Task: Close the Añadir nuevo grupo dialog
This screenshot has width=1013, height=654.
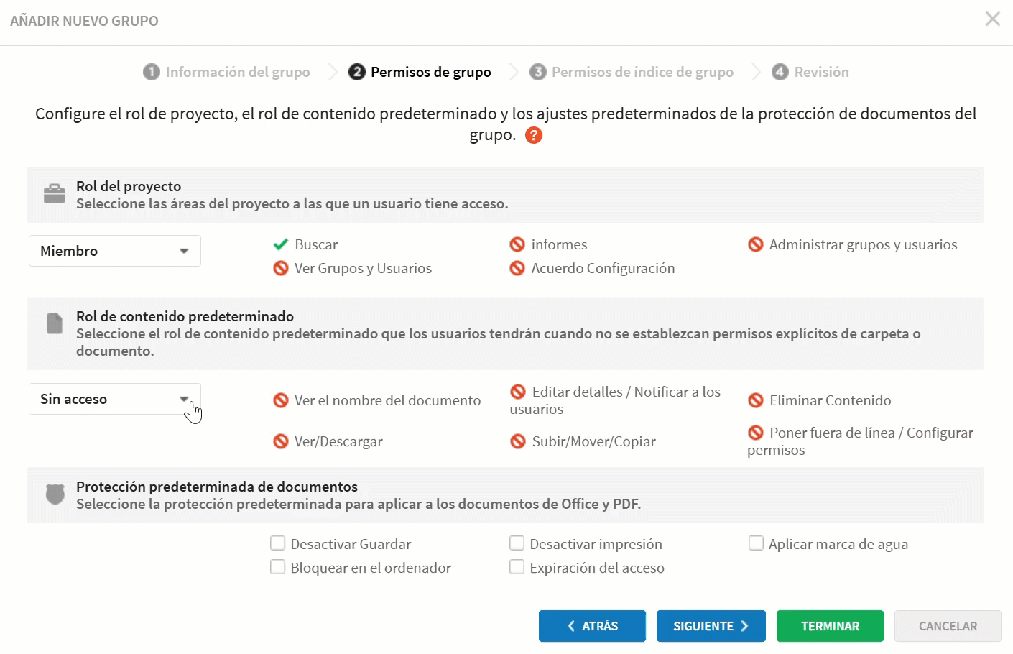Action: click(x=993, y=19)
